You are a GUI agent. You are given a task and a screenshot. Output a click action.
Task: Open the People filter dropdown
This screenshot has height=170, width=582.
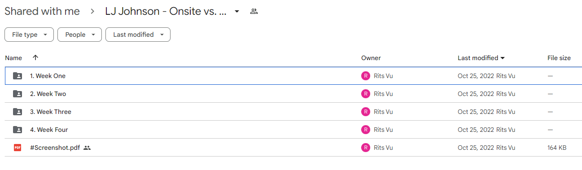tap(79, 35)
